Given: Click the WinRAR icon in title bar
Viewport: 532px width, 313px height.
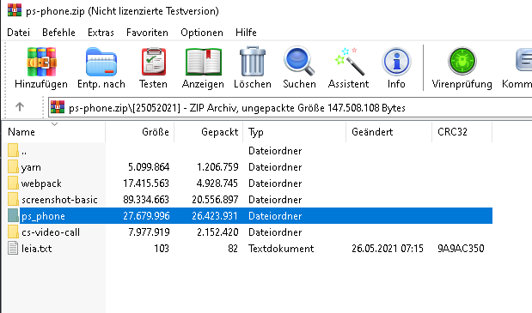Looking at the screenshot, I should coord(15,10).
